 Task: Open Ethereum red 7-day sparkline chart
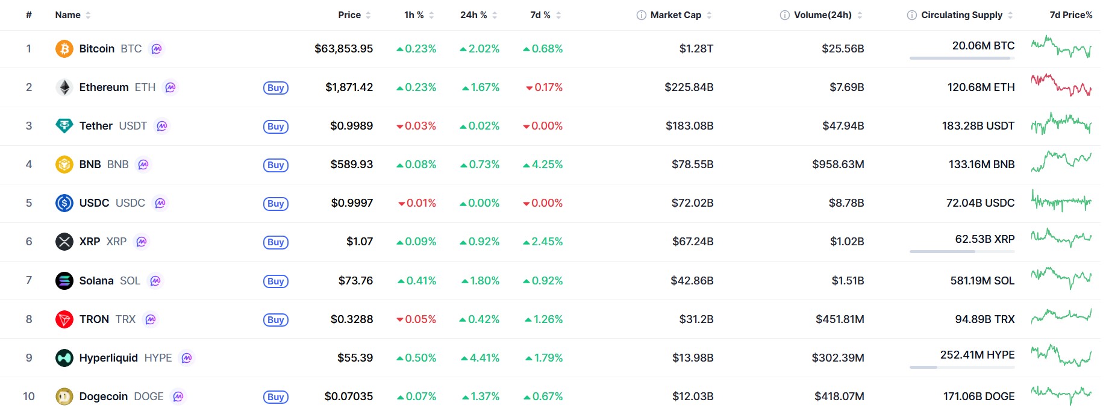click(x=1061, y=86)
